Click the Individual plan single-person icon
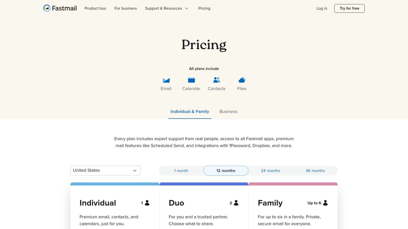The height and width of the screenshot is (229, 408). point(147,203)
